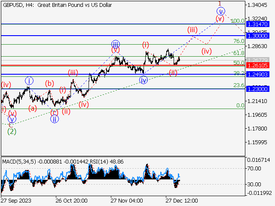Select the 76.0 Fibonacci level label
The height and width of the screenshot is (206, 275).
(x=239, y=41)
